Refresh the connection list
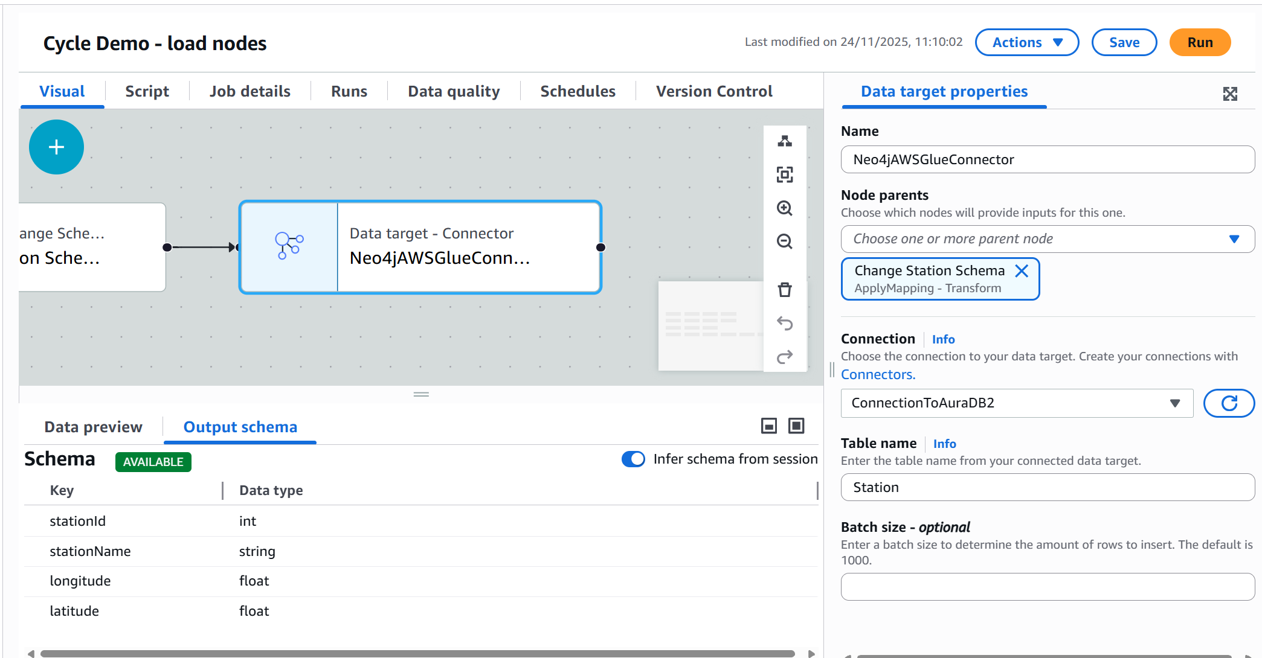 (1229, 403)
